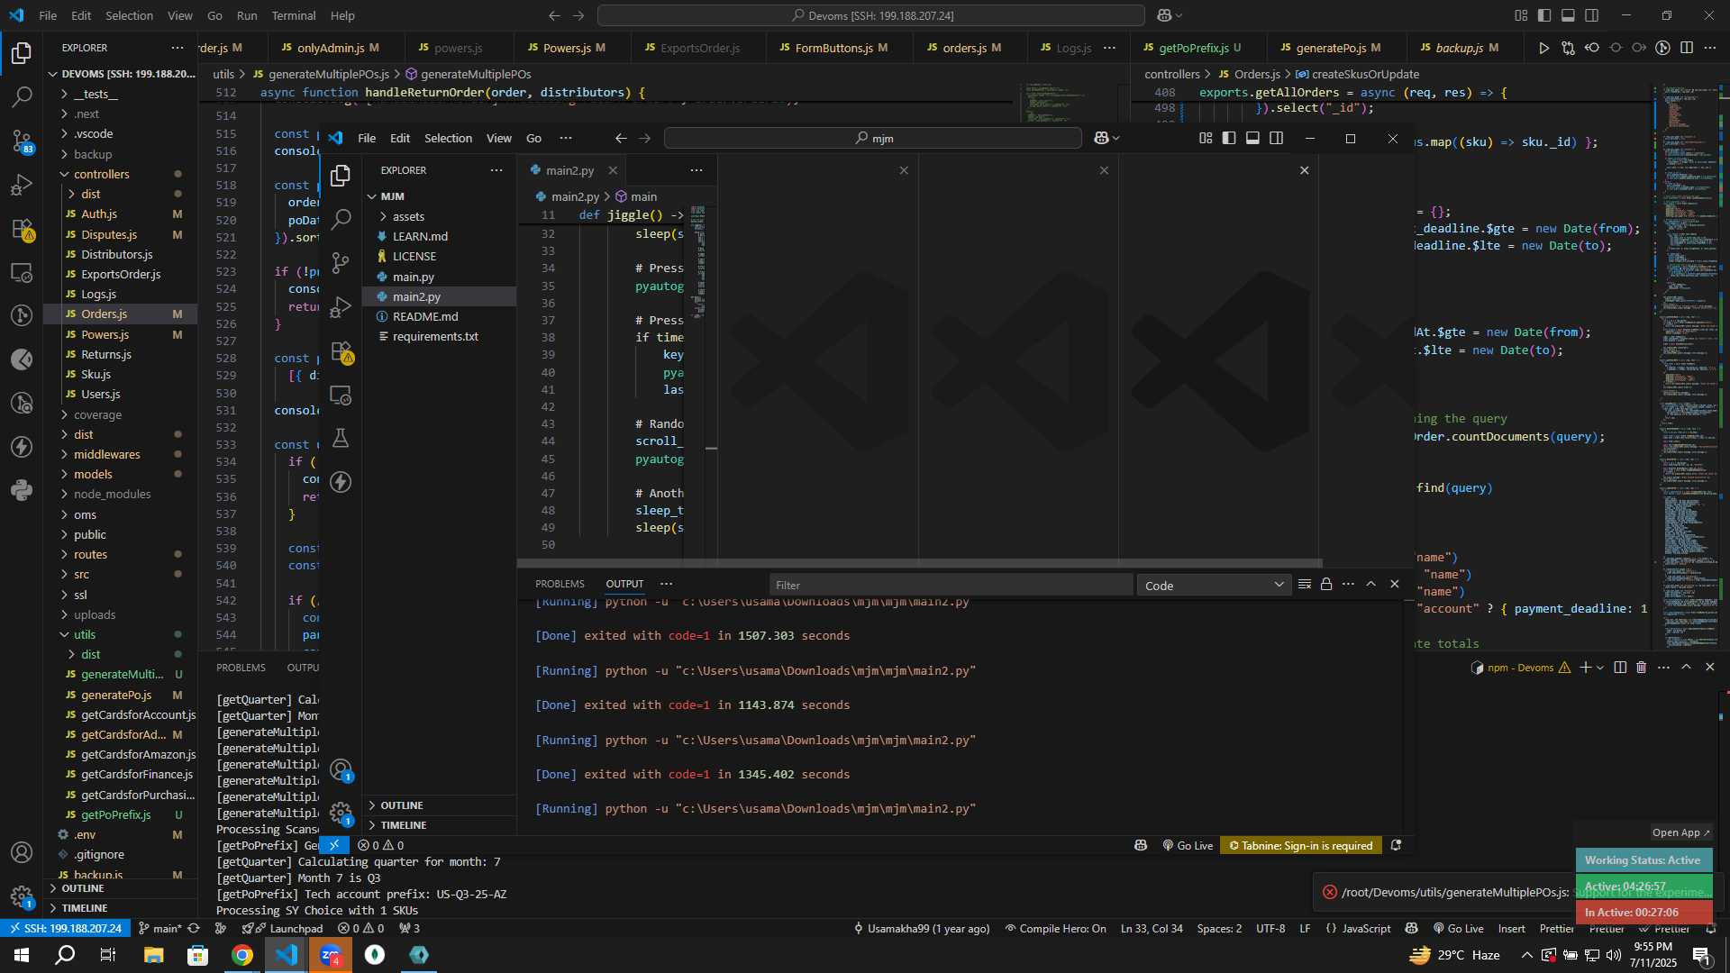The image size is (1730, 973).
Task: Click main* branch in status bar
Action: [x=159, y=929]
